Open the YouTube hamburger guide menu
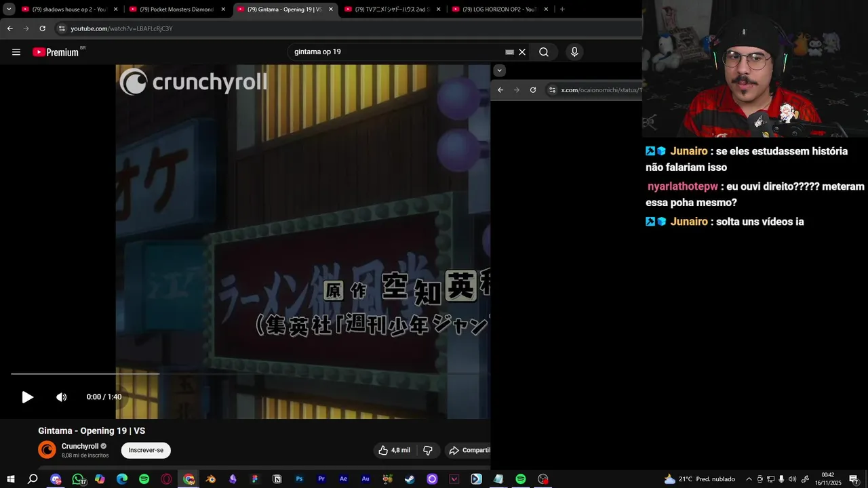The width and height of the screenshot is (868, 488). (x=16, y=52)
